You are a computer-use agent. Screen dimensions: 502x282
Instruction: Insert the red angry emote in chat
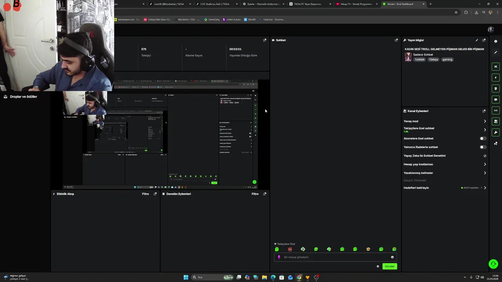[290, 249]
